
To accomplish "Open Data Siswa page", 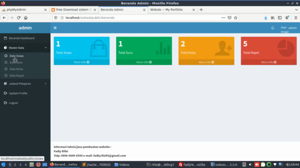I will [16, 56].
